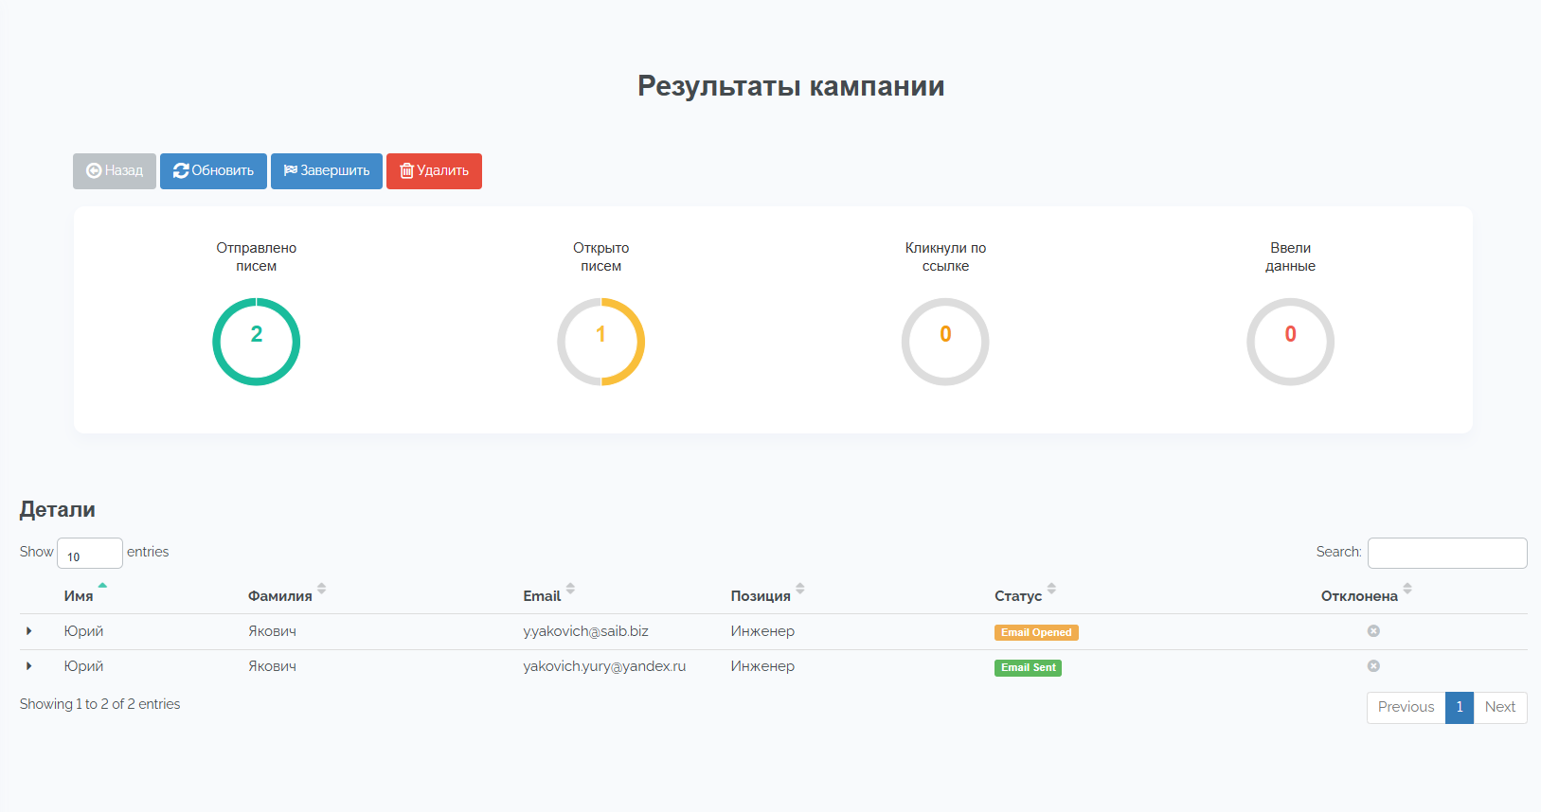
Task: Sort table by Email column
Action: pos(543,596)
